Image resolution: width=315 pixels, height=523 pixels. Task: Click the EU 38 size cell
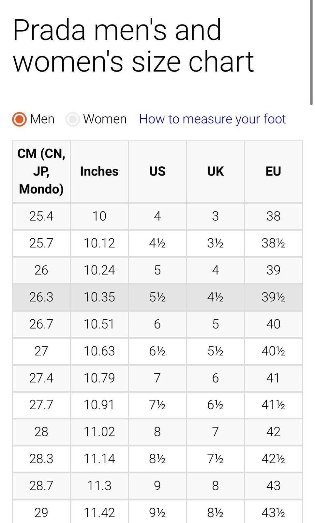pos(273,216)
